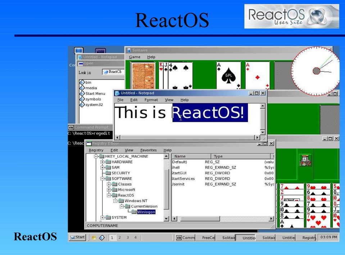This screenshot has width=345, height=255.
Task: Open the Format menu in Notepad
Action: tap(151, 100)
